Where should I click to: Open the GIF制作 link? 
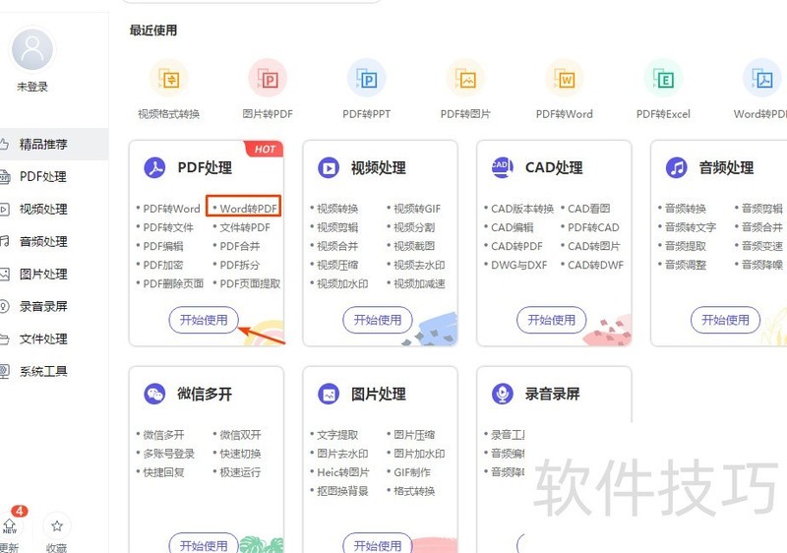tap(412, 472)
